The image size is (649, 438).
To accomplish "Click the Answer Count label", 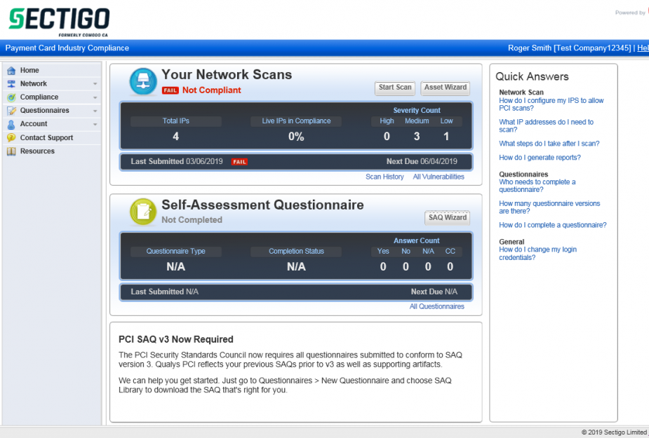I will 416,240.
